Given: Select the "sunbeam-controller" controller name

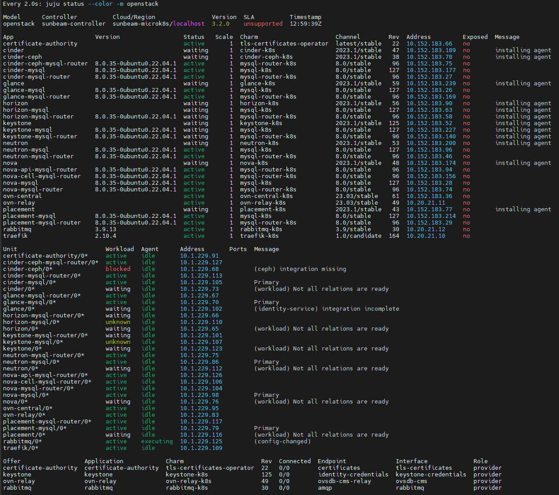Looking at the screenshot, I should (x=73, y=24).
